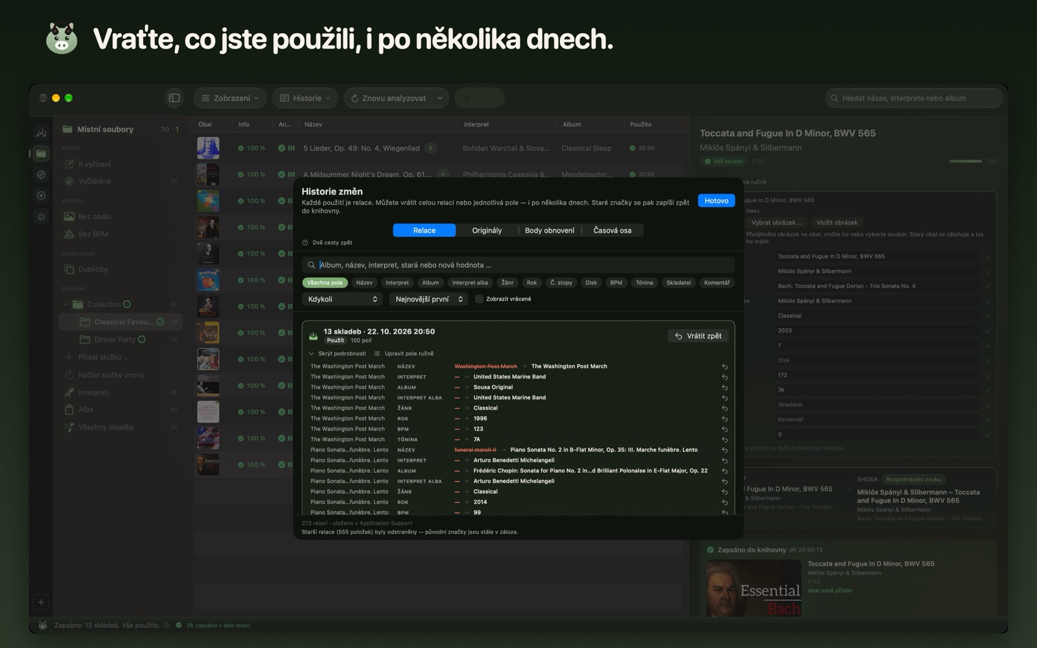Collapse details via 'Skrýt podrobnosti'
Viewport: 1037px width, 648px height.
[337, 354]
